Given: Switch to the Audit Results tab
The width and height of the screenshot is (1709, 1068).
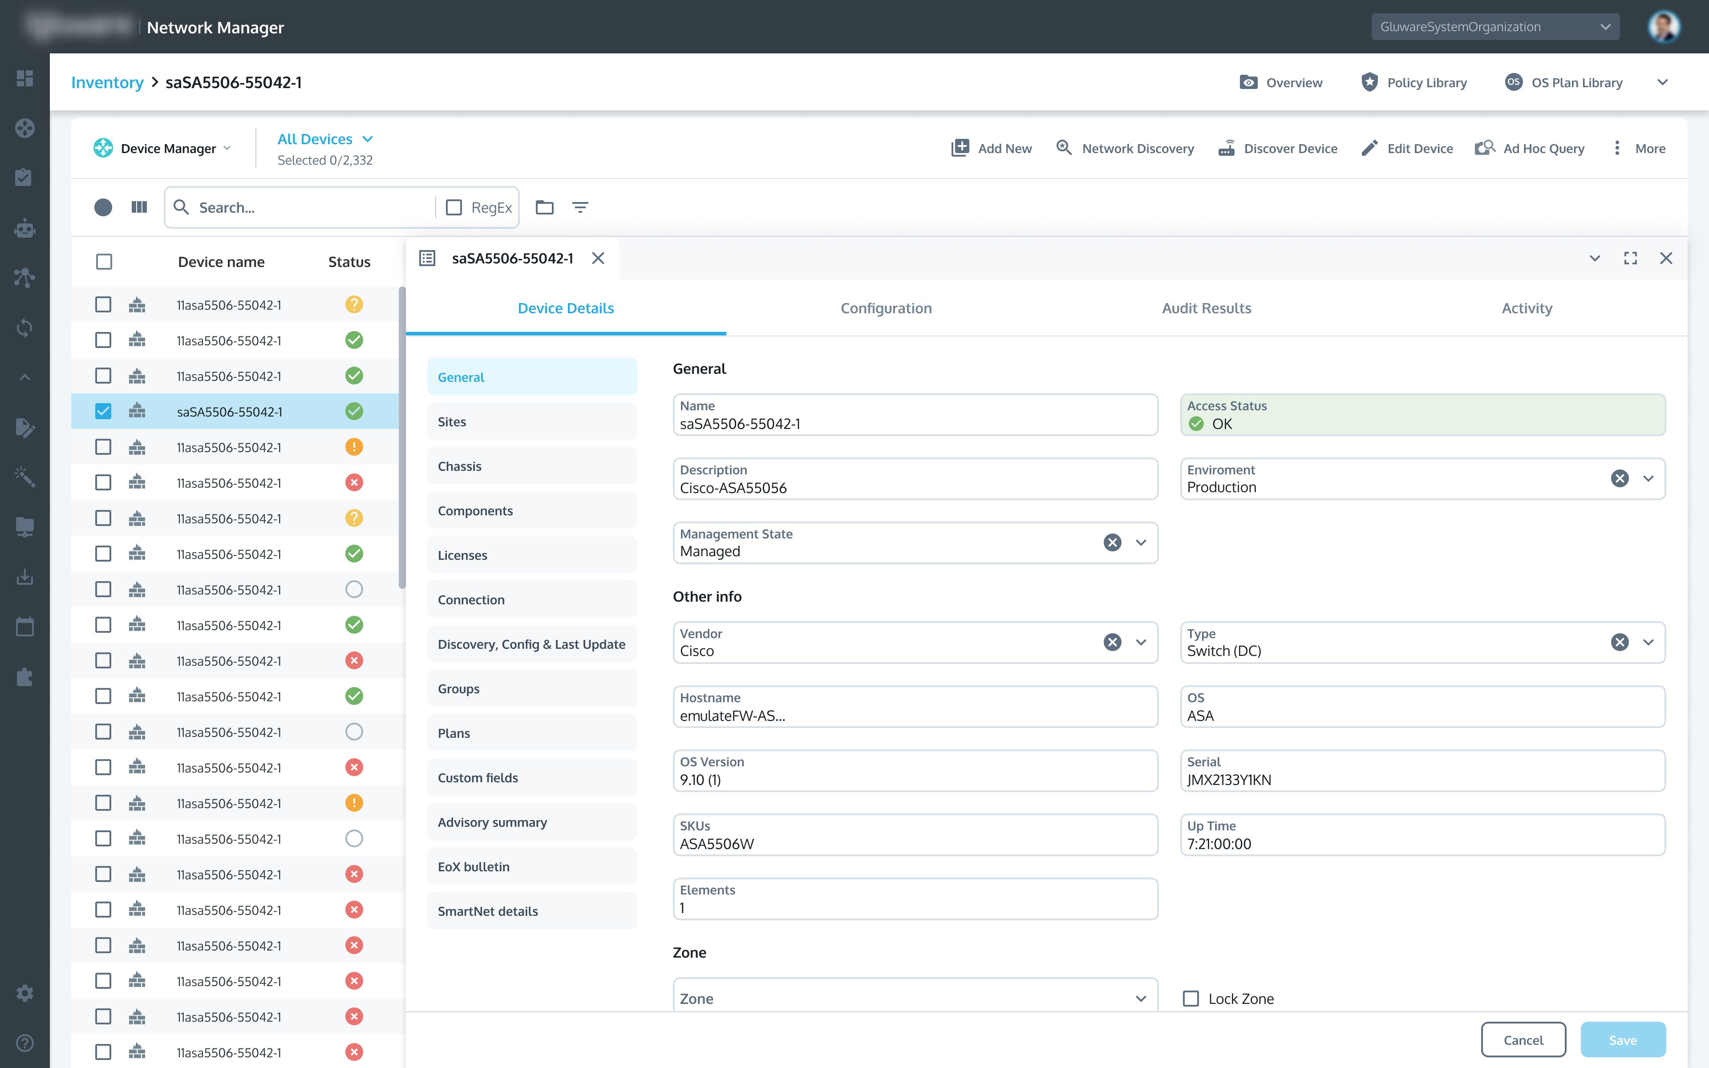Looking at the screenshot, I should (x=1206, y=308).
